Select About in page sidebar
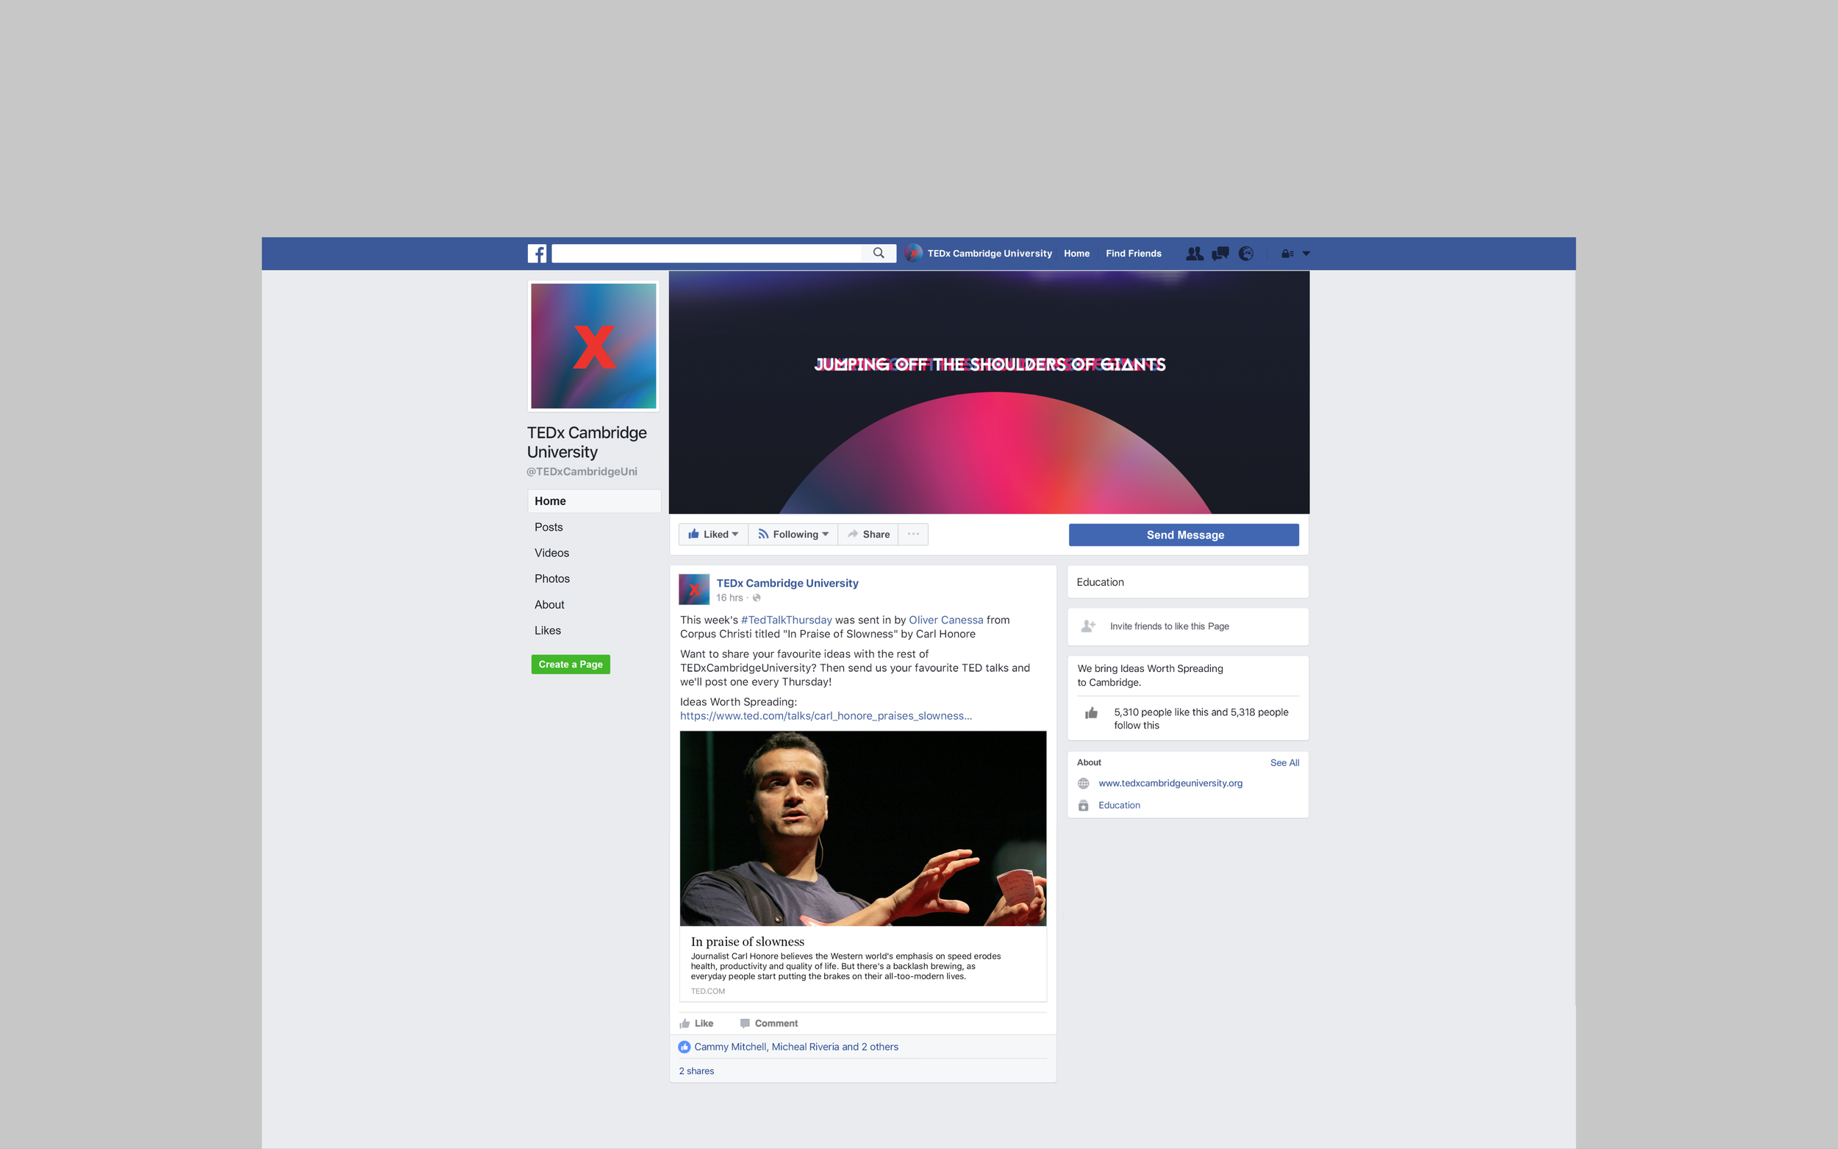This screenshot has width=1838, height=1149. [x=548, y=604]
